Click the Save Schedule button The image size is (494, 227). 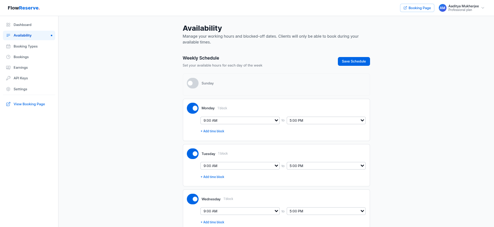point(354,61)
